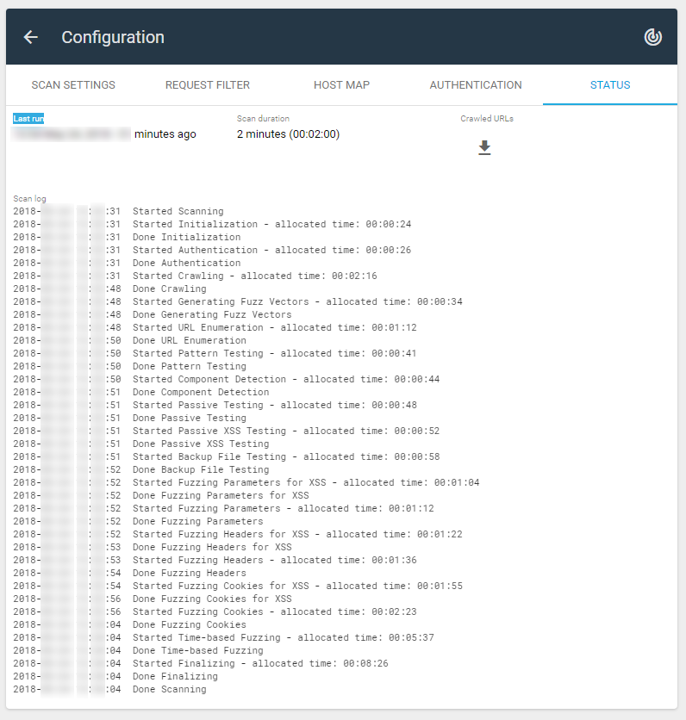Click 'Started Passive Testing' log entry
Viewport: 686px width, 720px height.
pos(274,405)
